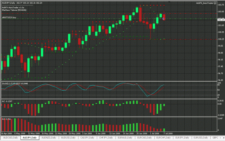Switch to the EURJPY,Daily chart tab

182,138
